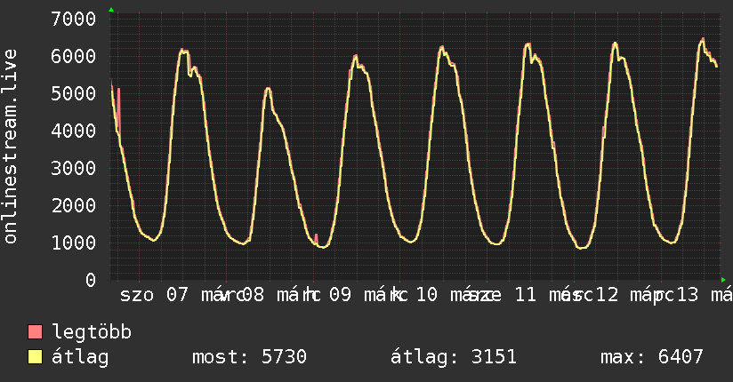Pick the 07 date label on the X axis
Image resolution: width=733 pixels, height=382 pixels.
177,296
